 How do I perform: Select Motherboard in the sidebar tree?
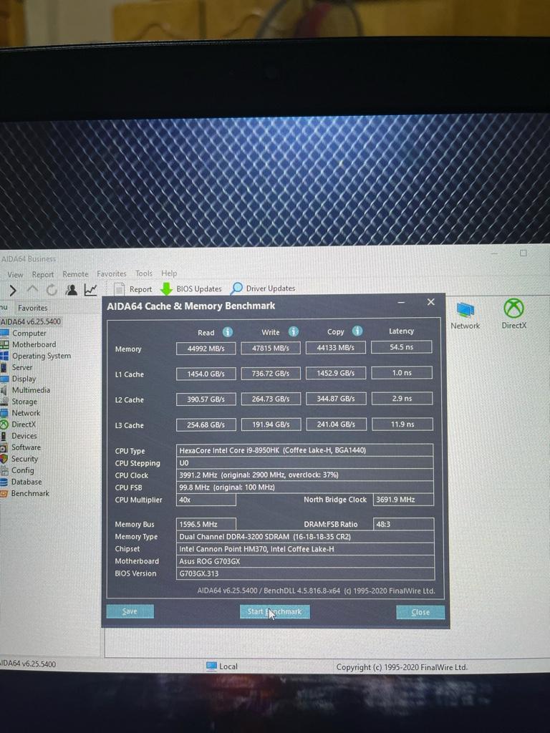click(x=34, y=344)
